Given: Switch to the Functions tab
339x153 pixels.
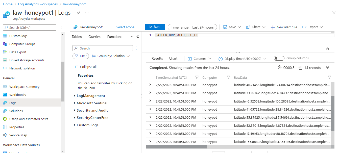Looking at the screenshot, I should point(115,37).
